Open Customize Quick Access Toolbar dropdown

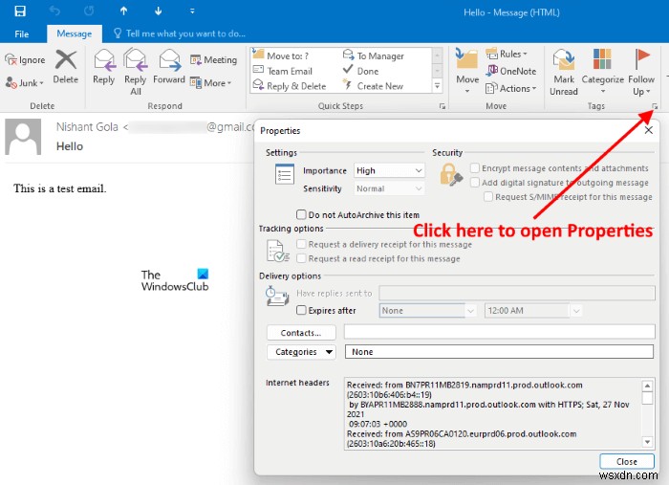(x=192, y=11)
